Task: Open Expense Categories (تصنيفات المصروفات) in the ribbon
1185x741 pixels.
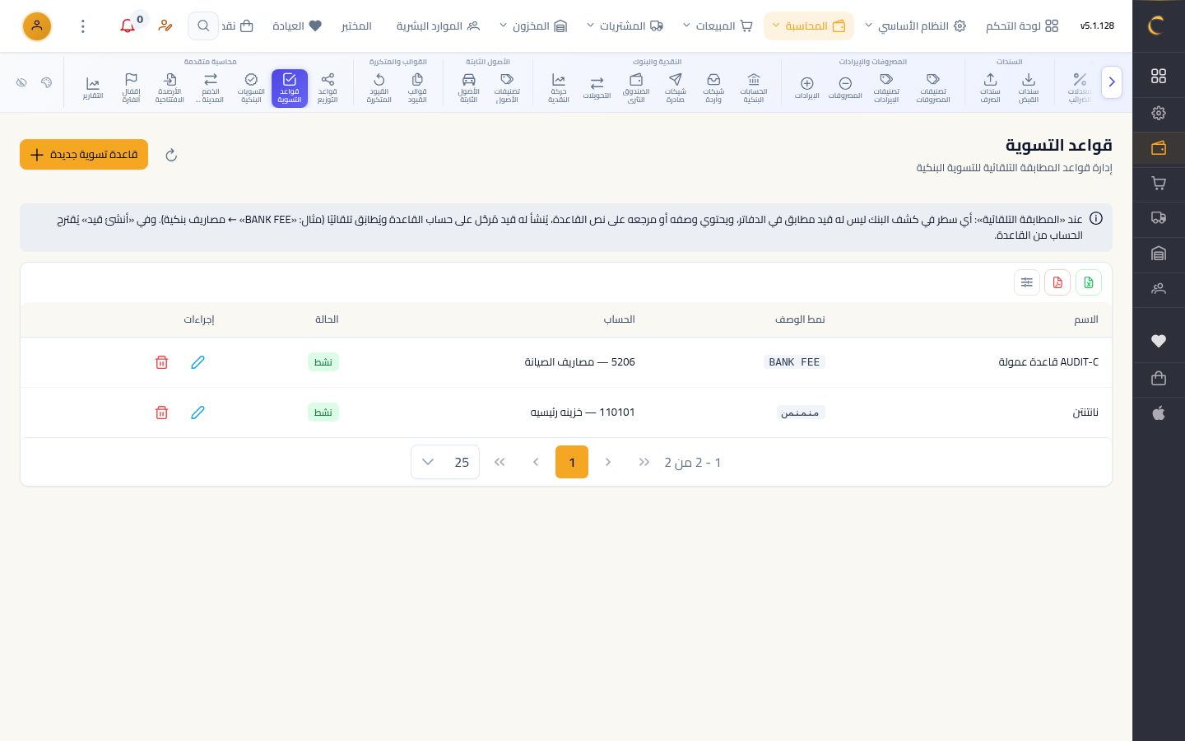Action: (933, 88)
